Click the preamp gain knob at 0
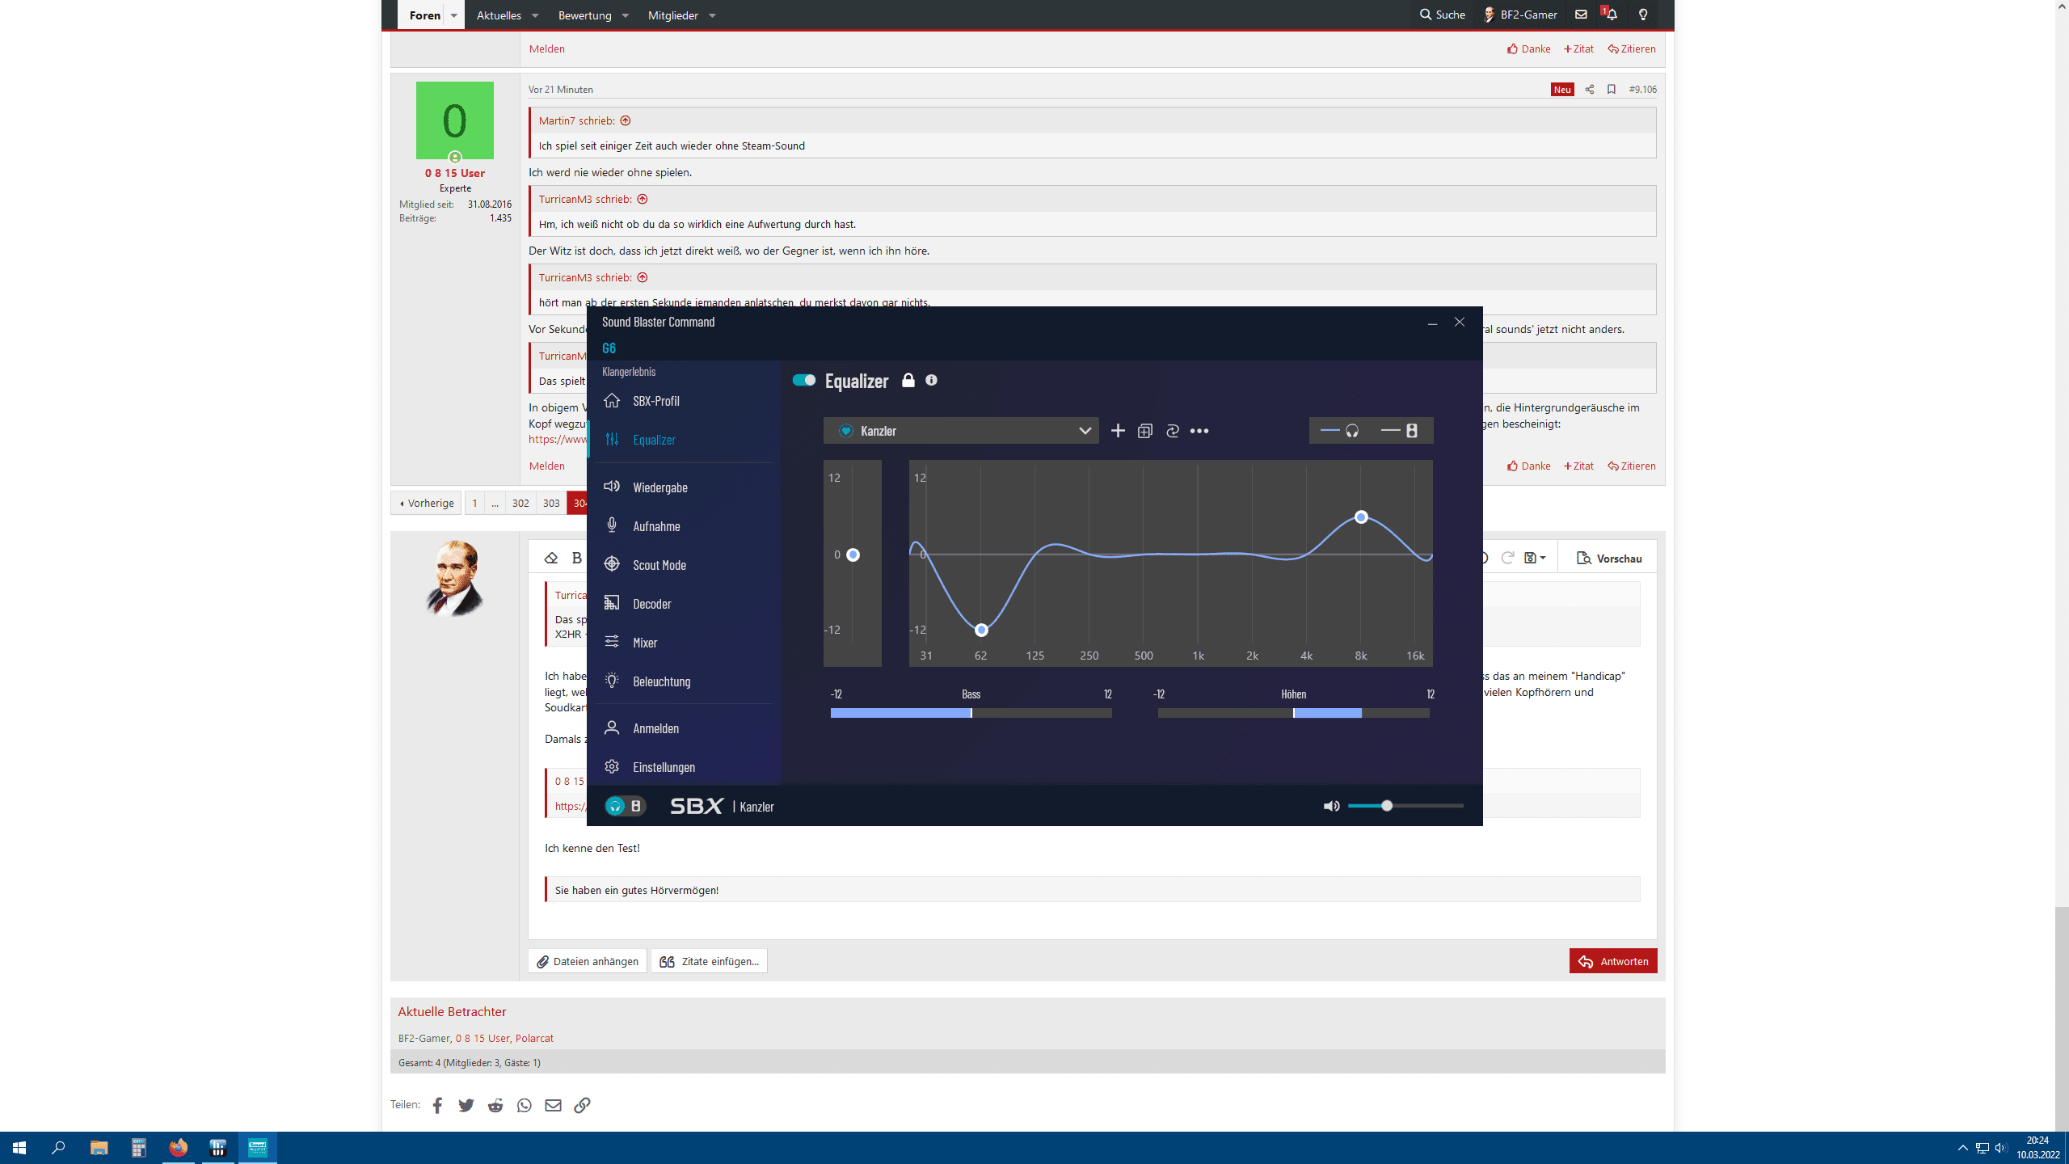This screenshot has height=1164, width=2069. (853, 555)
